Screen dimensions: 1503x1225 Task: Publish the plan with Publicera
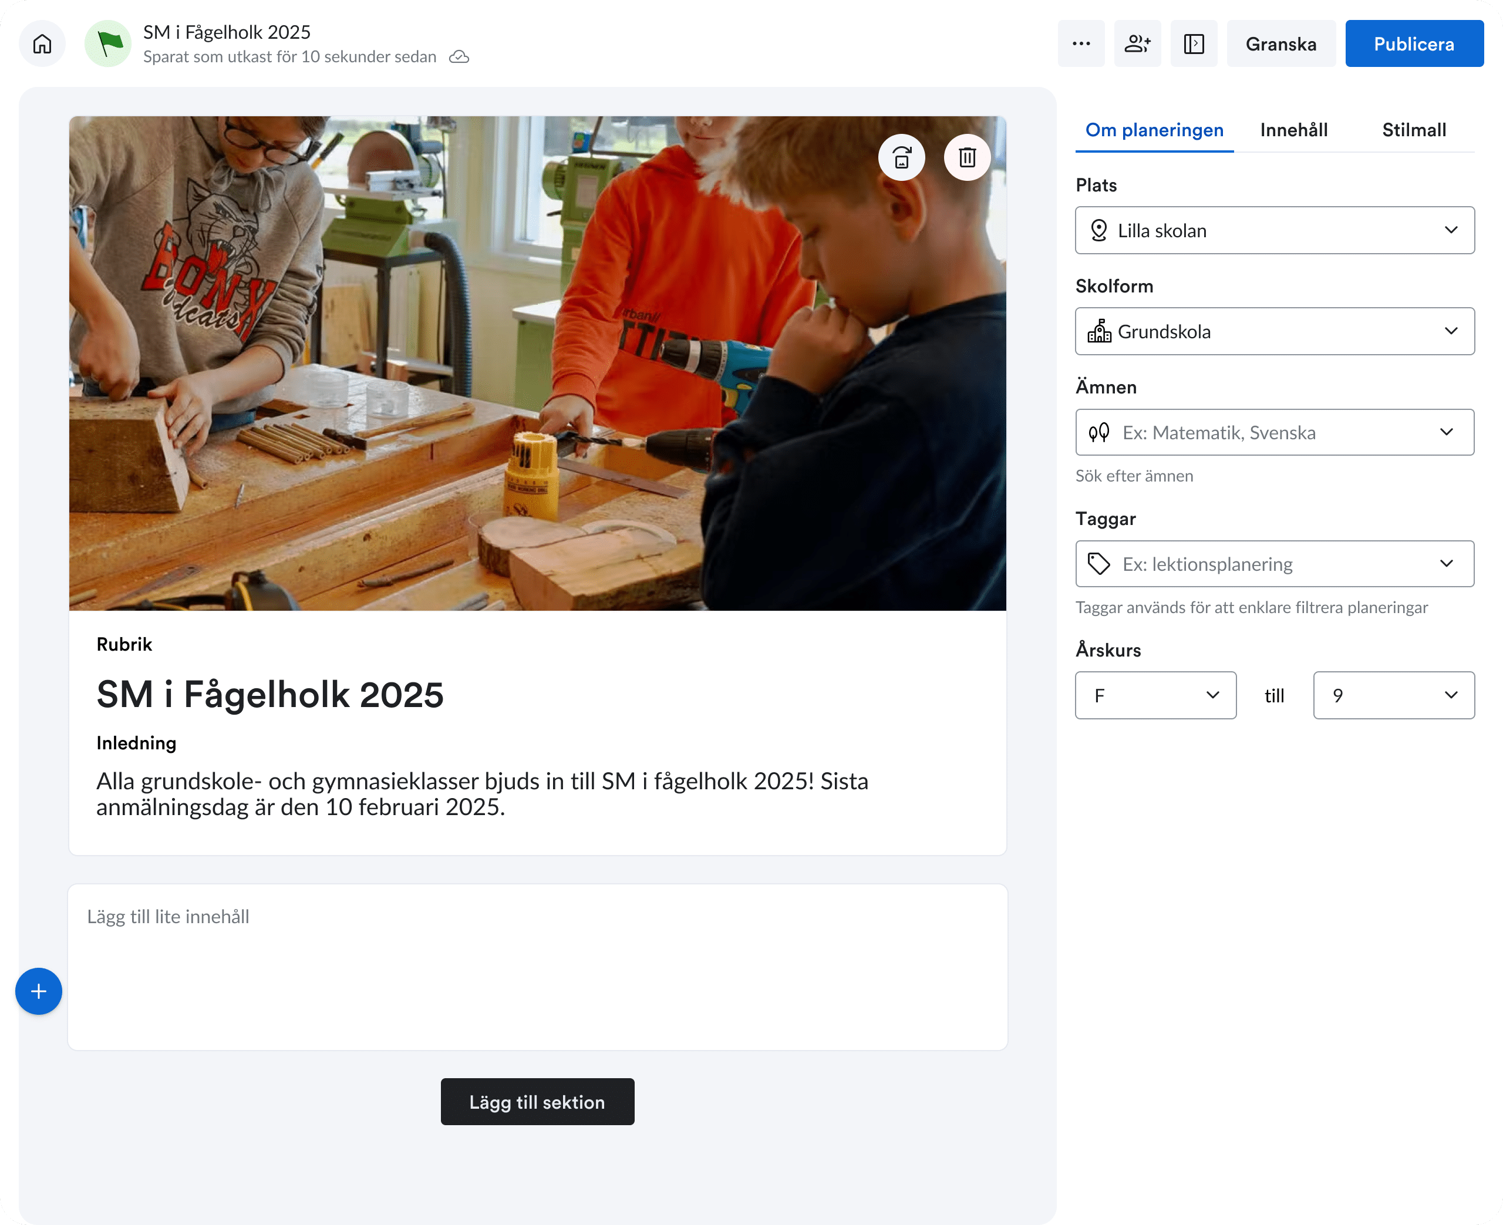[1413, 43]
